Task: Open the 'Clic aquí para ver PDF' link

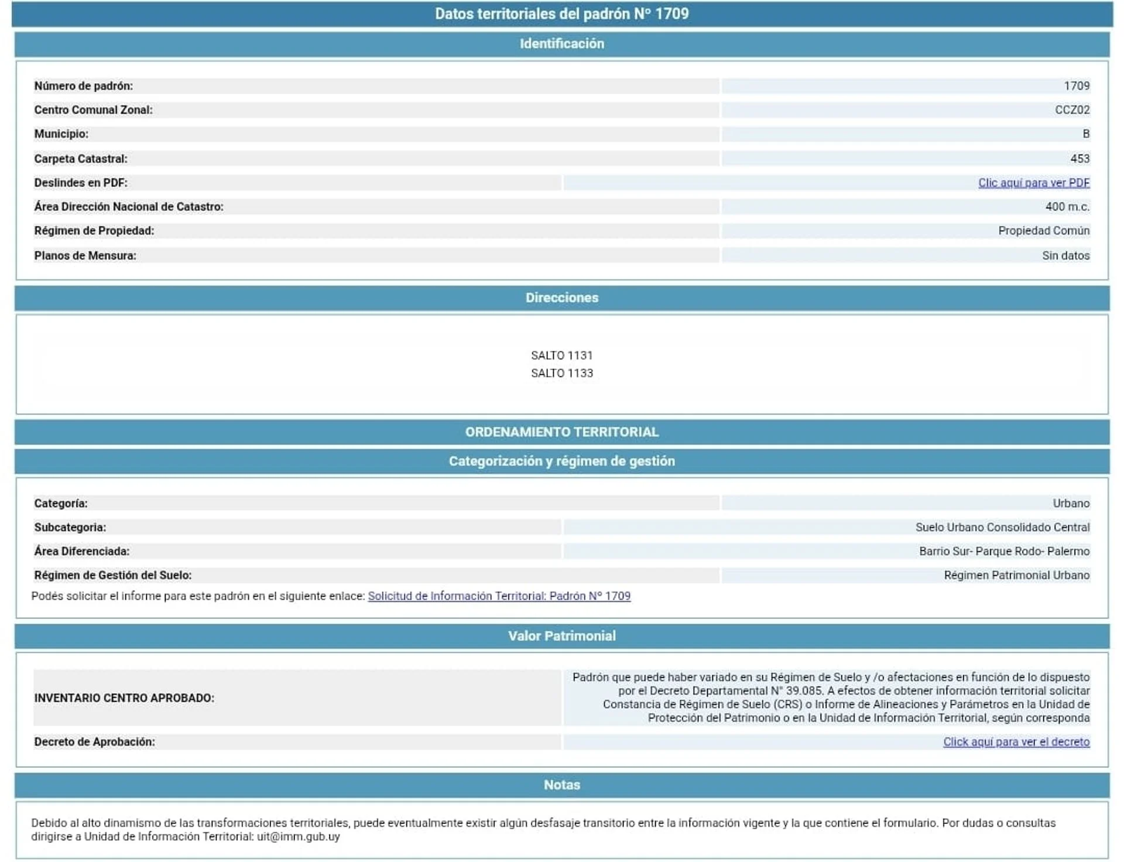Action: (x=1033, y=183)
